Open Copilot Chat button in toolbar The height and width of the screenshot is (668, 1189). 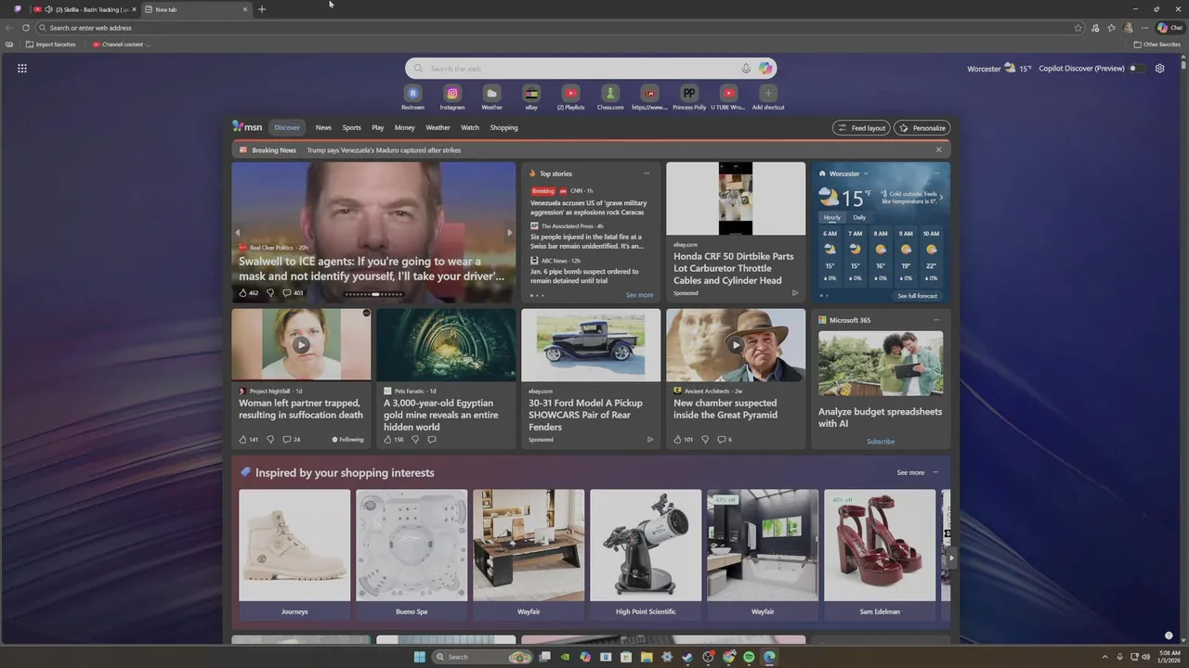pos(1169,28)
